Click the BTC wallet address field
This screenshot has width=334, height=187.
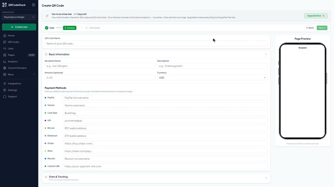click(165, 128)
